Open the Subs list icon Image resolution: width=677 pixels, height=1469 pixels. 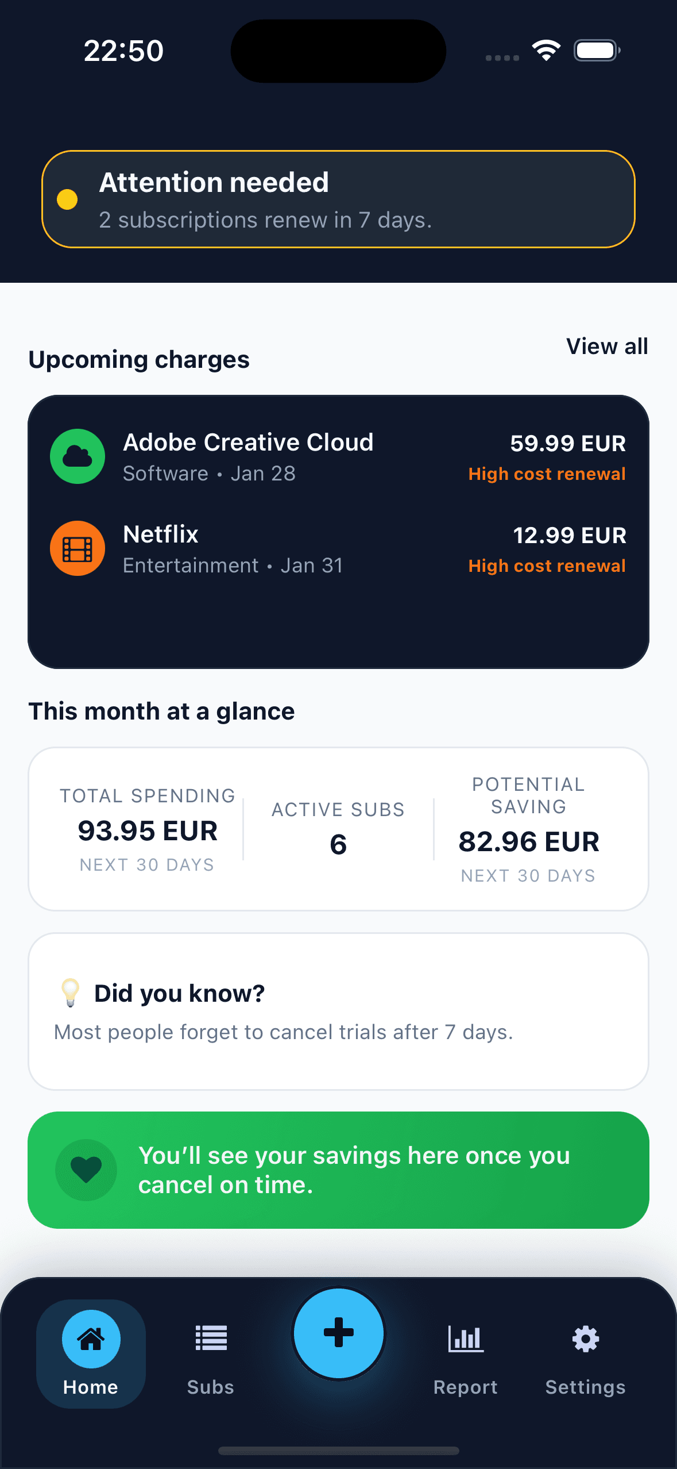[211, 1338]
